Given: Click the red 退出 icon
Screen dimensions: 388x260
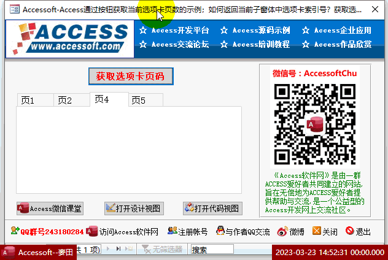Looking at the screenshot, I should 350,231.
